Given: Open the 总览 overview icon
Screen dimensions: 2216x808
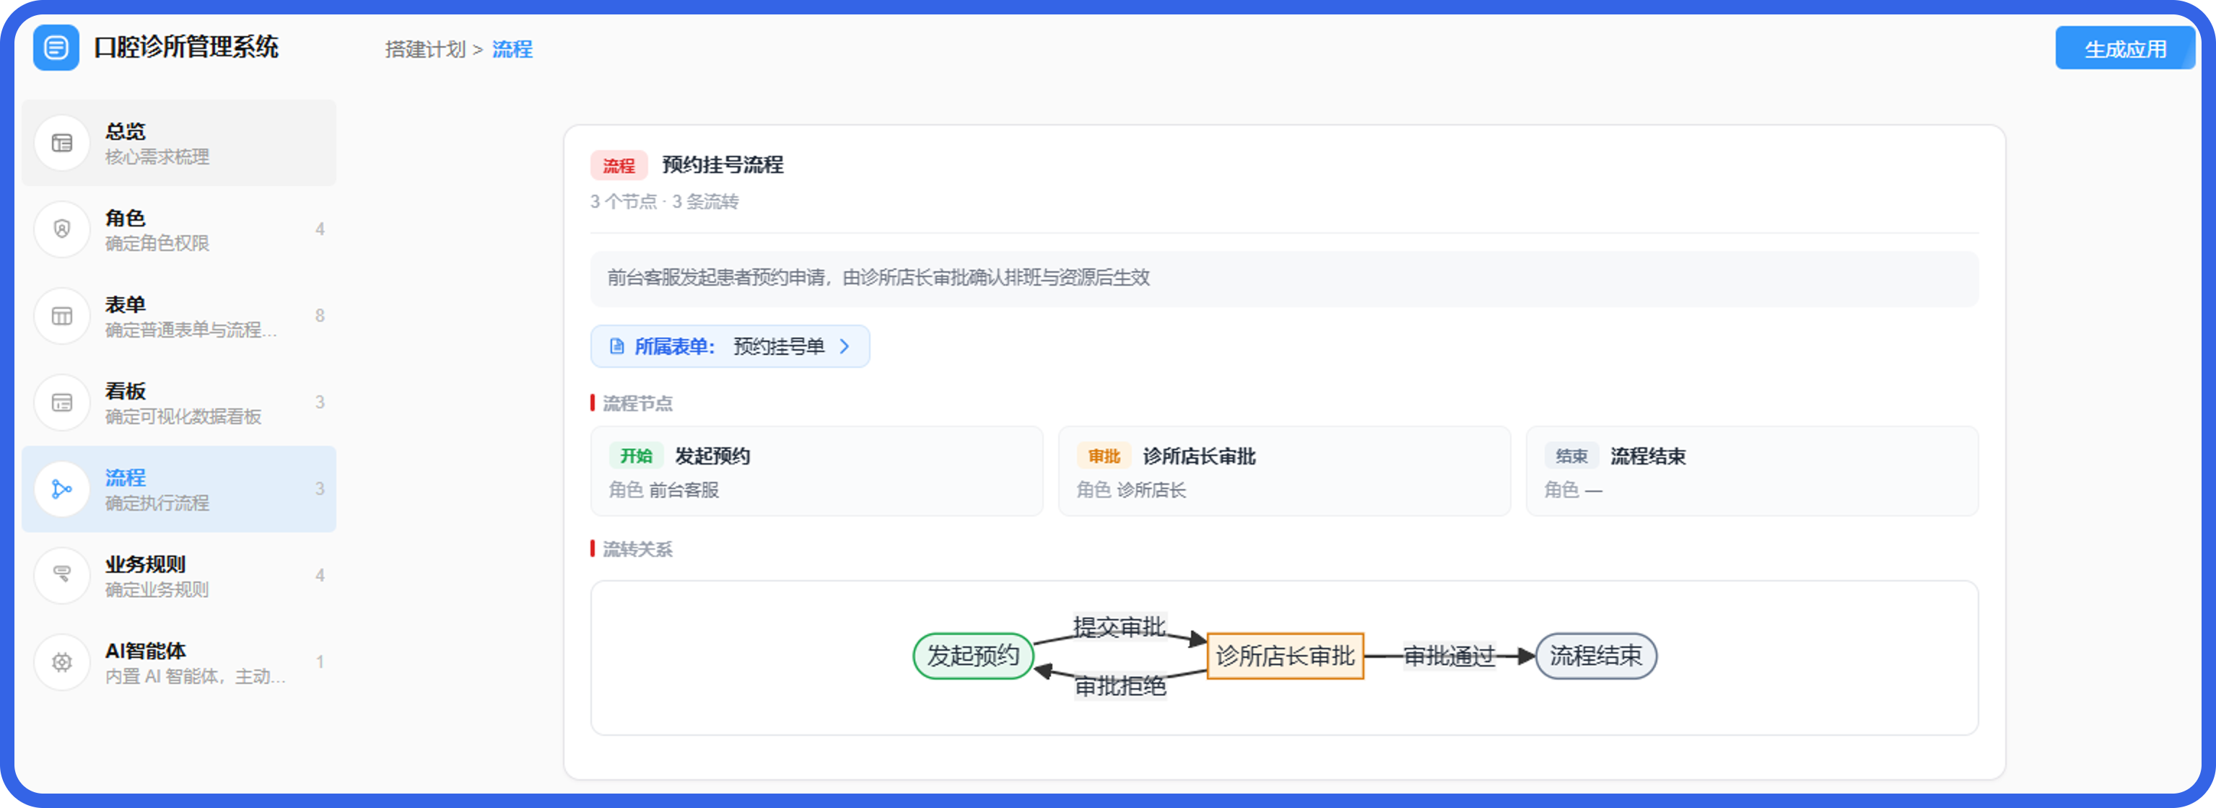Looking at the screenshot, I should pyautogui.click(x=62, y=143).
